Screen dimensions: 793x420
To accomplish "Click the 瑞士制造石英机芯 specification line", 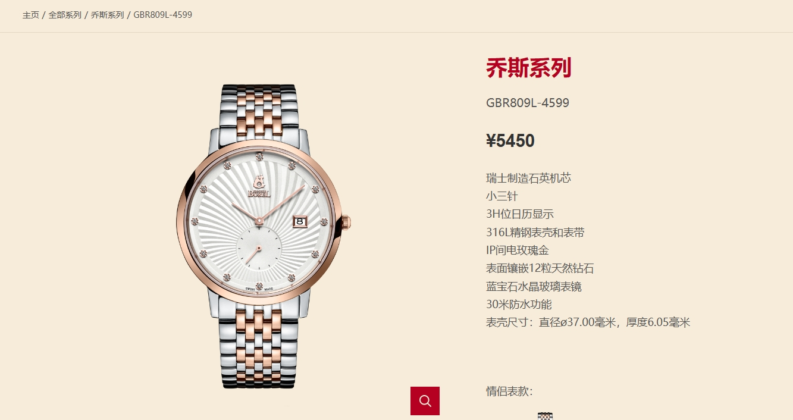I will click(x=528, y=178).
